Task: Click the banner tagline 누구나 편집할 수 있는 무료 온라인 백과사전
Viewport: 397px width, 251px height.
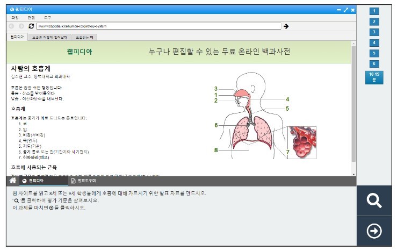Action: click(219, 52)
